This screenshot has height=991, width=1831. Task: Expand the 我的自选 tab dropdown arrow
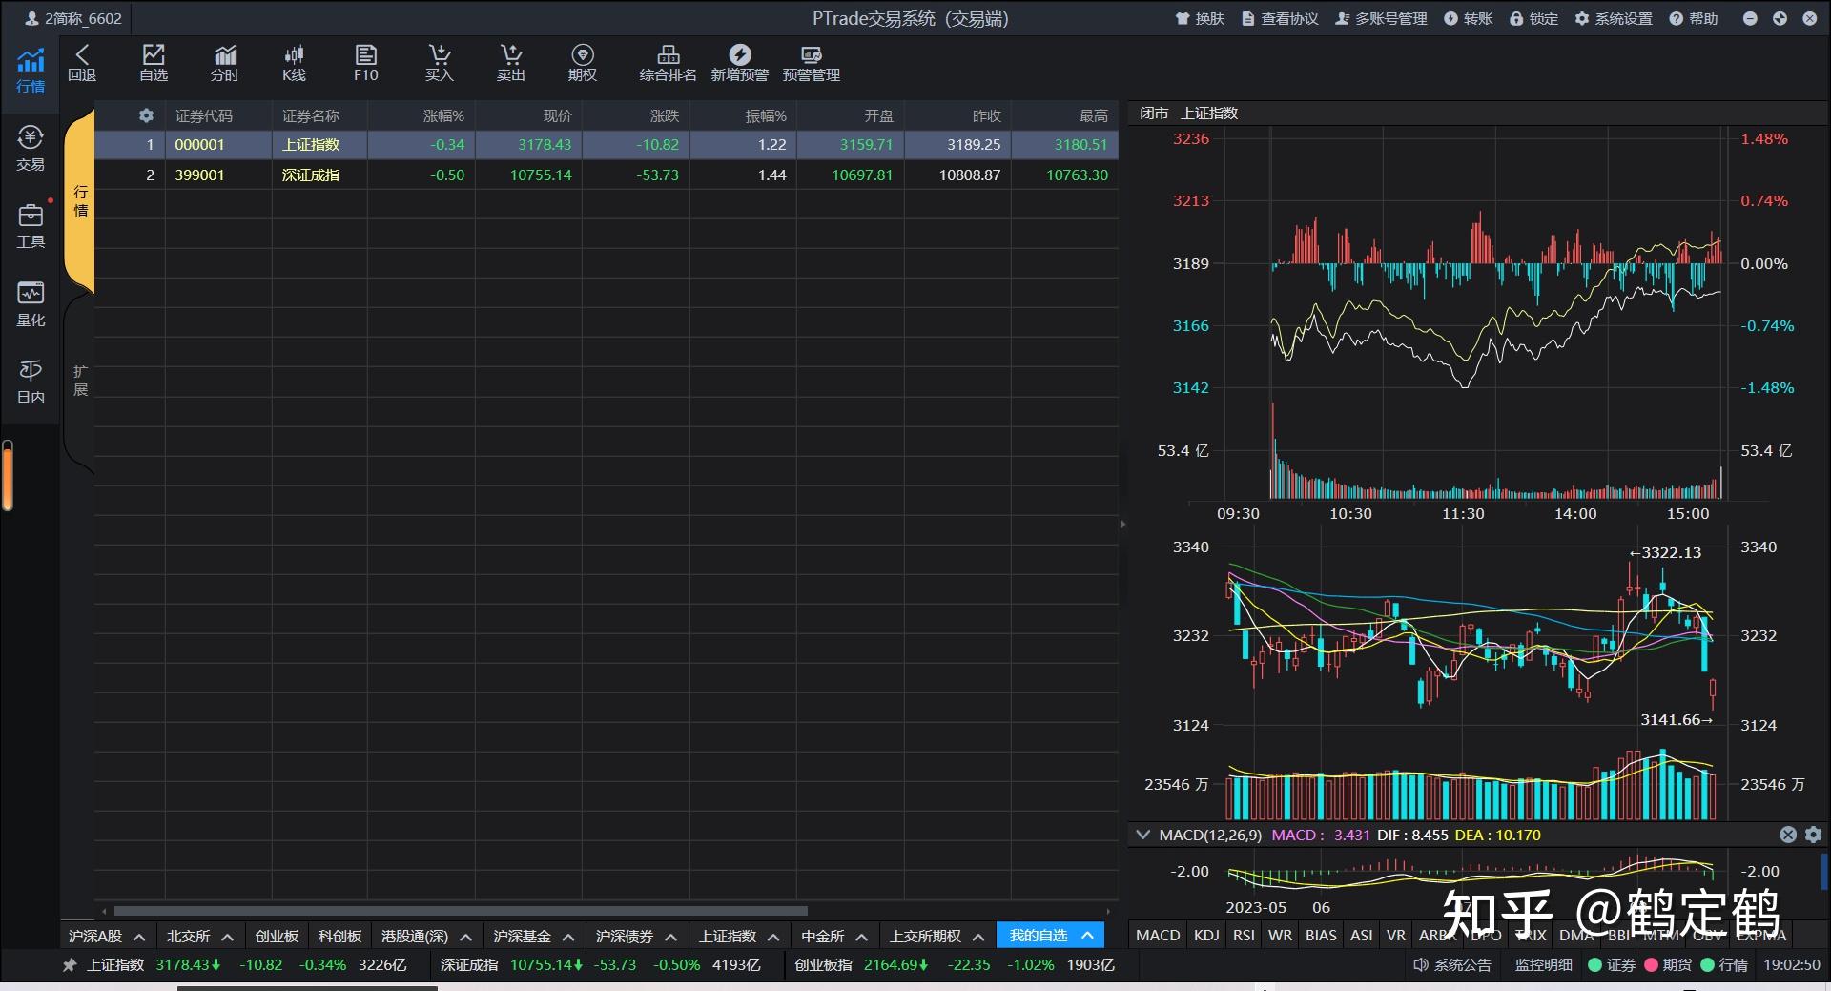(x=1087, y=936)
